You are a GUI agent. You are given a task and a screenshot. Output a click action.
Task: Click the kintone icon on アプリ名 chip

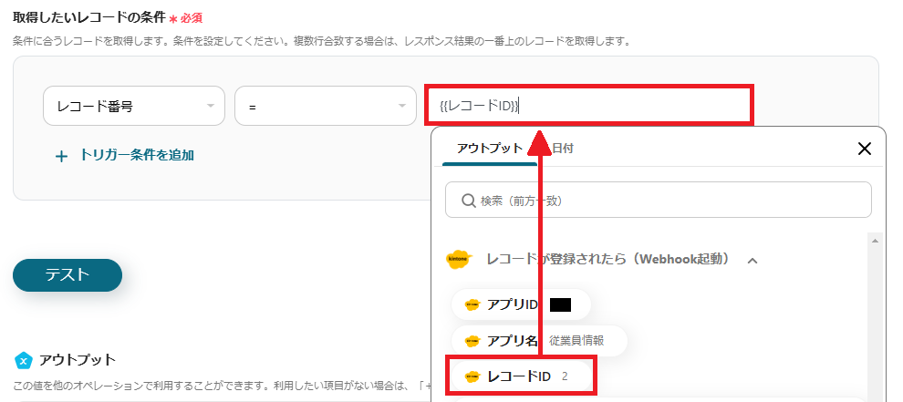[x=472, y=341]
